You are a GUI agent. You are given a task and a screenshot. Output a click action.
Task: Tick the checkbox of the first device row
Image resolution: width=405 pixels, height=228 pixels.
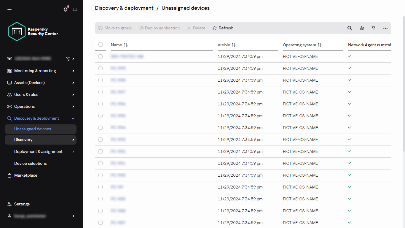[101, 56]
